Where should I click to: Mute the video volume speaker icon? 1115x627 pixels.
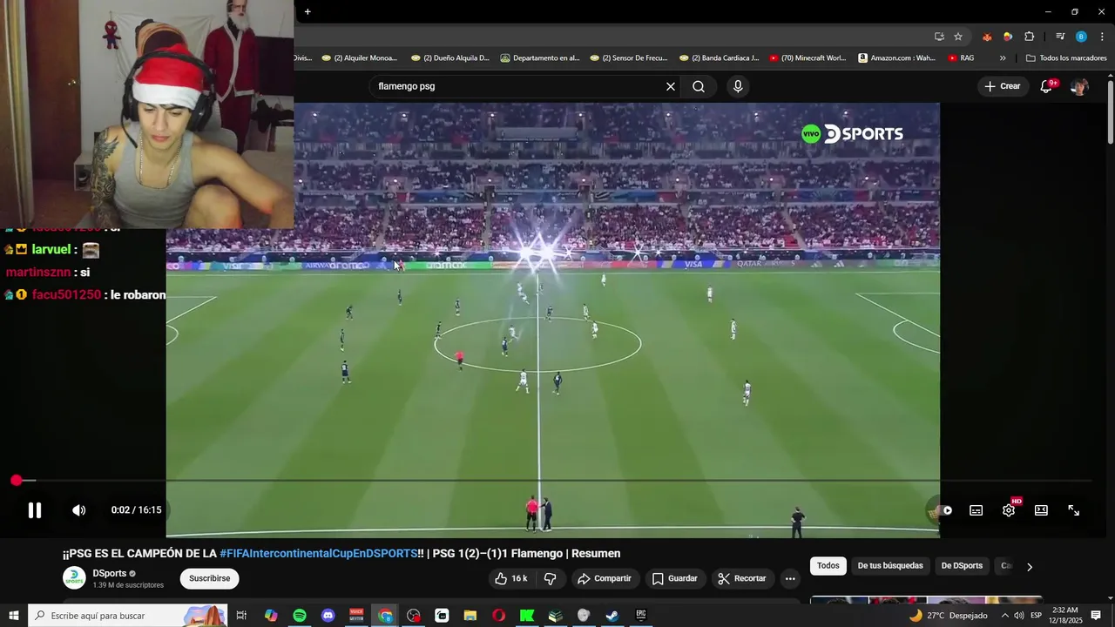click(x=78, y=510)
